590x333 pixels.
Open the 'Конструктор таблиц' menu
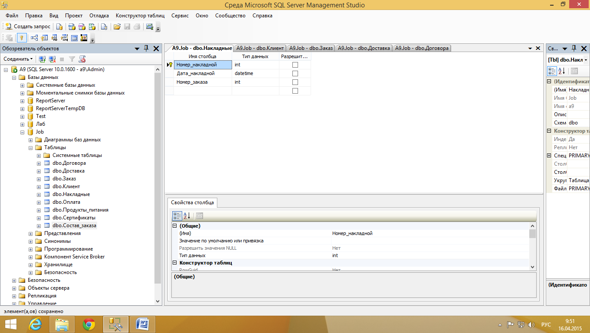(140, 16)
